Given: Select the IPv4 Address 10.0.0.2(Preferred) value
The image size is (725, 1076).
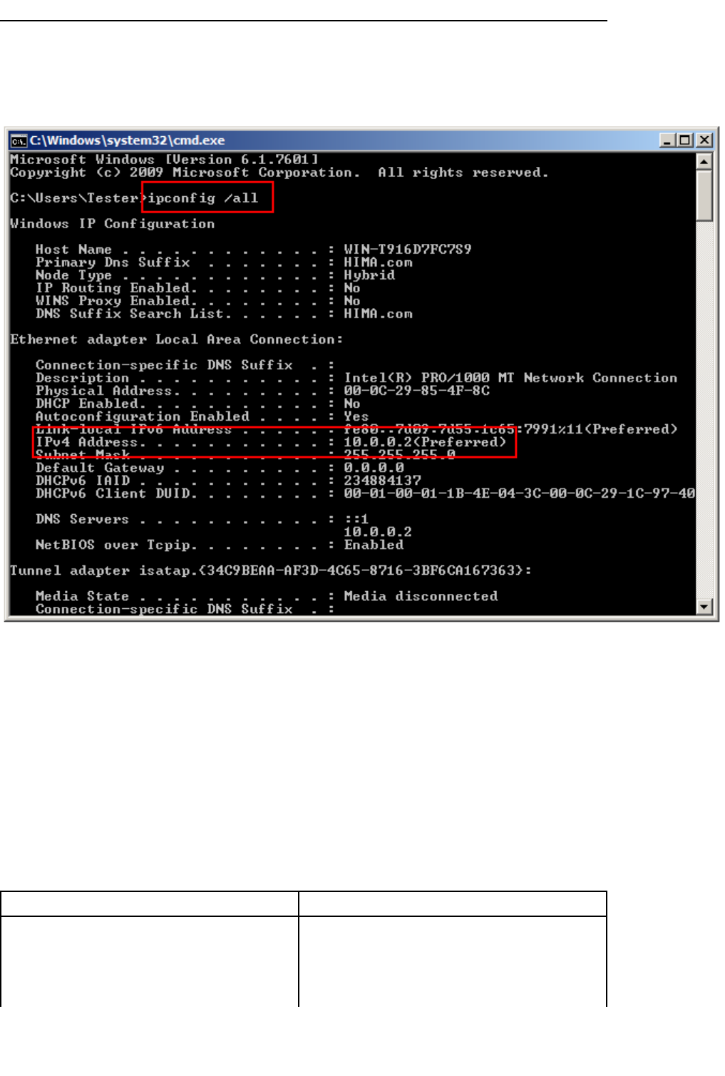Looking at the screenshot, I should pyautogui.click(x=425, y=442).
